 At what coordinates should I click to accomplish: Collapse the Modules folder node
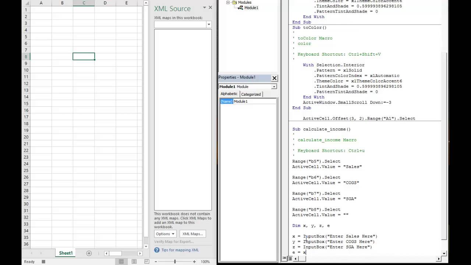(x=228, y=2)
